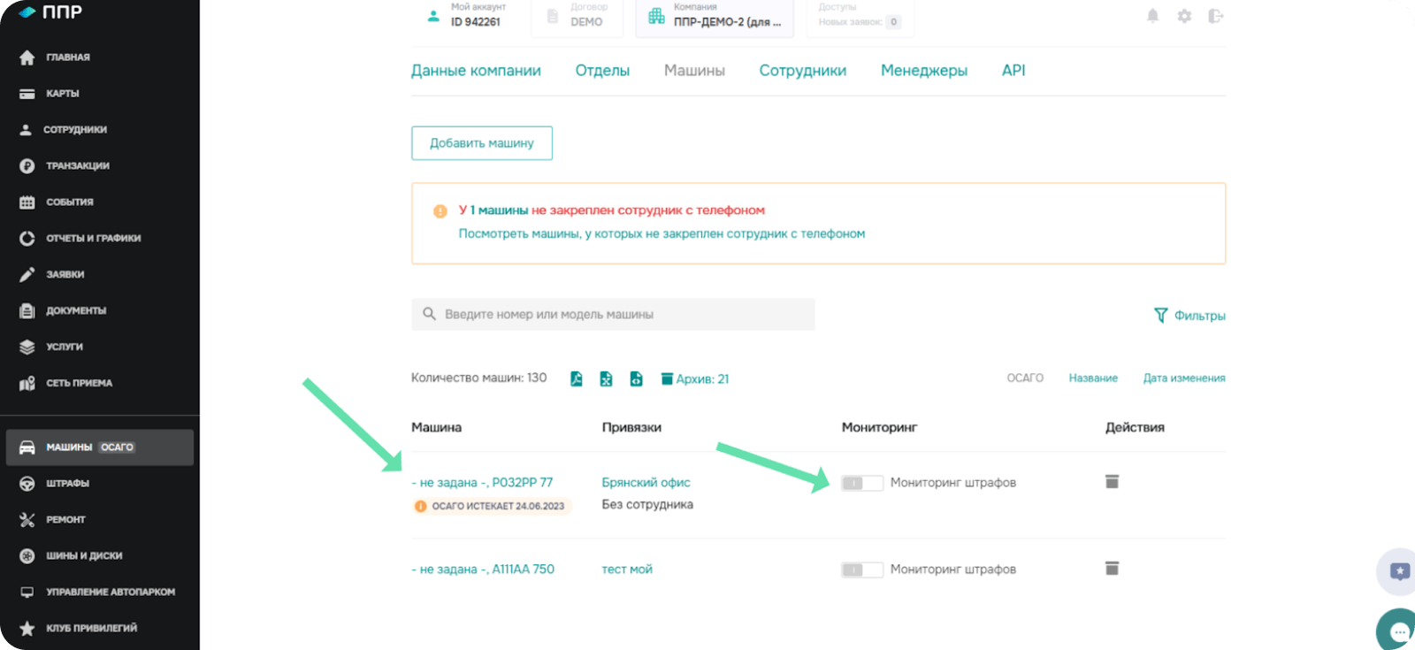Go to Штрафы in the sidebar
The width and height of the screenshot is (1415, 650).
(67, 484)
